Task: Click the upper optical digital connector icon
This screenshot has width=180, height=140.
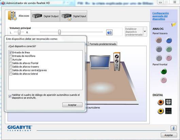Action: tap(168, 102)
